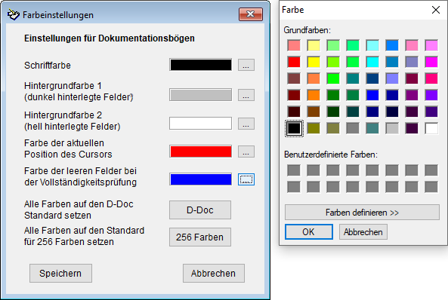Save settings with Speichern

pyautogui.click(x=60, y=273)
